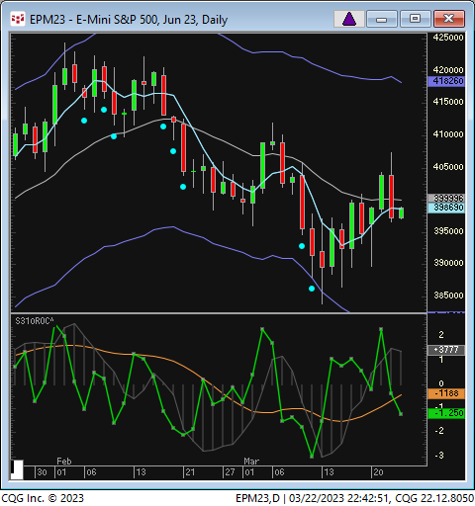Click the CQG Inc. © 2023 footer text
The image size is (475, 506).
43,498
